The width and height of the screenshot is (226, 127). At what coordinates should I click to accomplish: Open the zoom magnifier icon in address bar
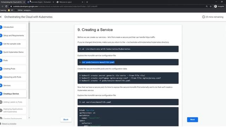pyautogui.click(x=207, y=6)
